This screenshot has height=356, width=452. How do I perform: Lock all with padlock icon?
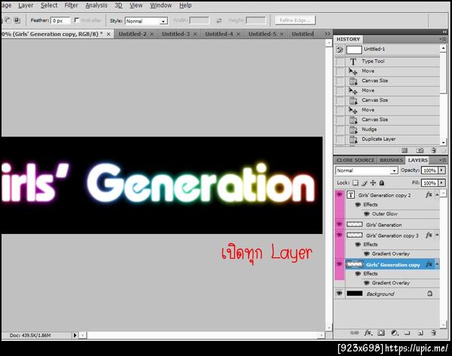click(382, 183)
